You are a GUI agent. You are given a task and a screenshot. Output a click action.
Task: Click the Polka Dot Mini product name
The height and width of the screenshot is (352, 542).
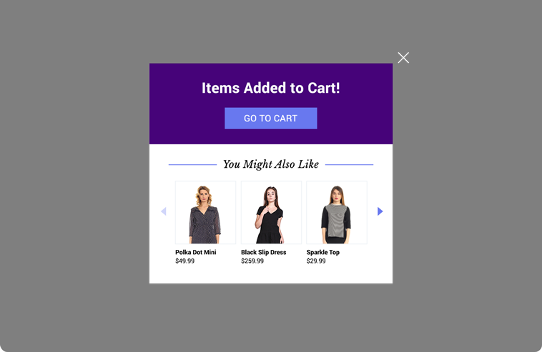point(196,252)
